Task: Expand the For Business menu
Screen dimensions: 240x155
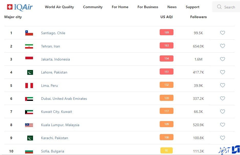Action: pyautogui.click(x=148, y=7)
